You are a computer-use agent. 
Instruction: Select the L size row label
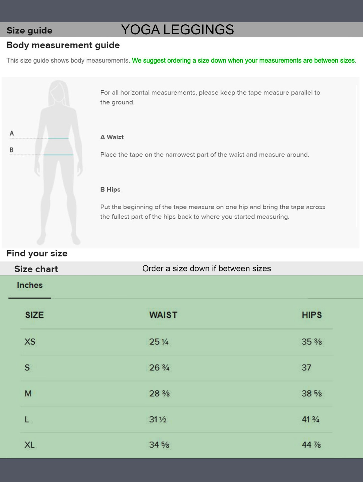(27, 419)
